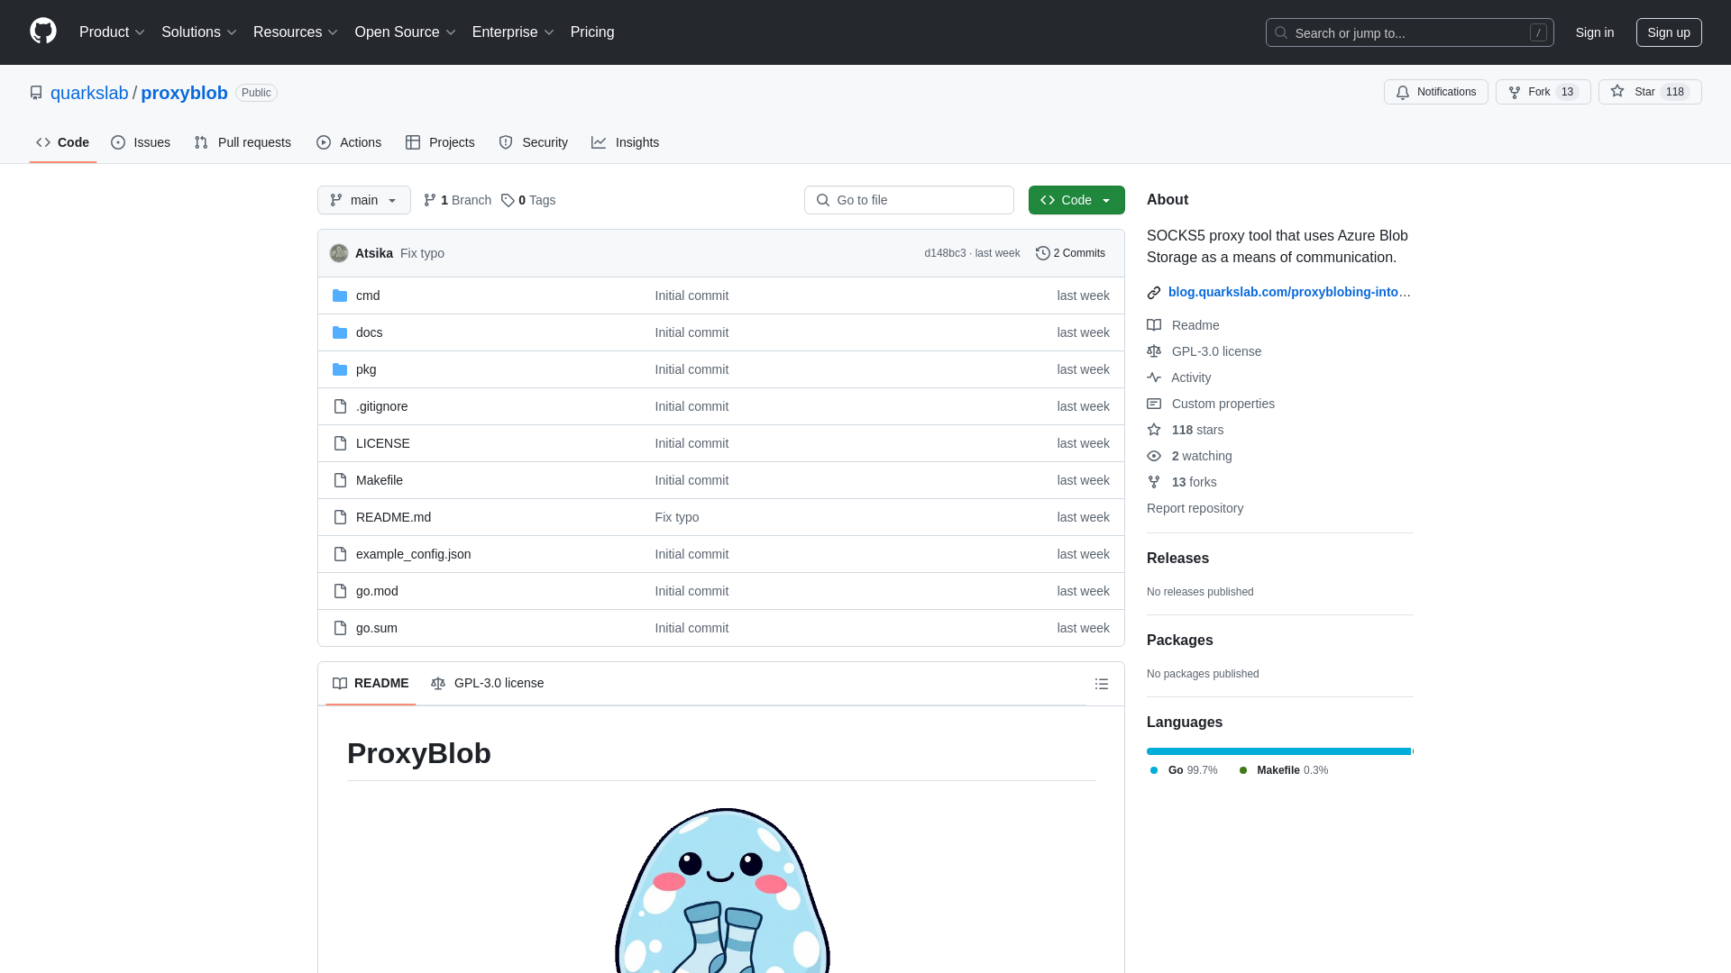Screen dimensions: 1731x973
Task: Click the go.sum file icon
Action: [x=340, y=628]
